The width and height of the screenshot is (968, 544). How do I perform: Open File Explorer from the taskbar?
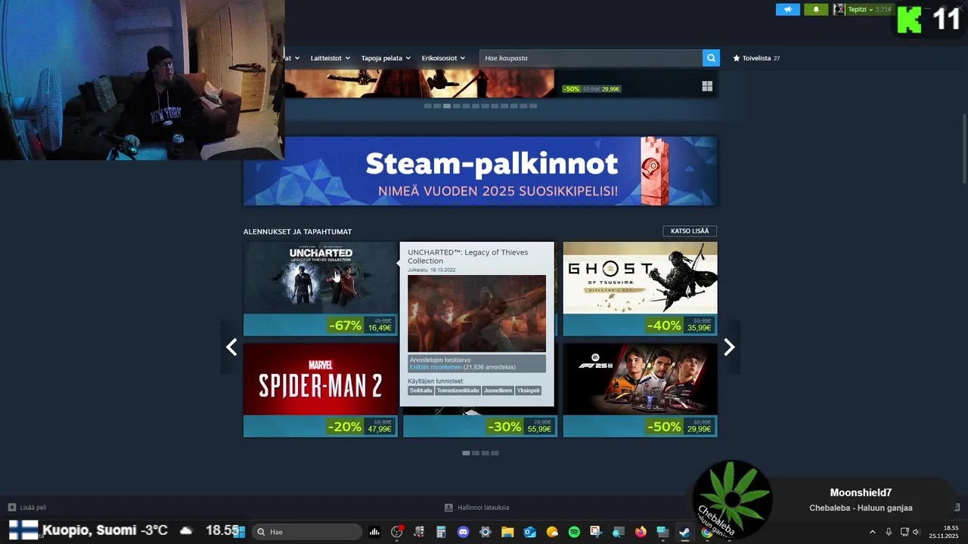507,532
